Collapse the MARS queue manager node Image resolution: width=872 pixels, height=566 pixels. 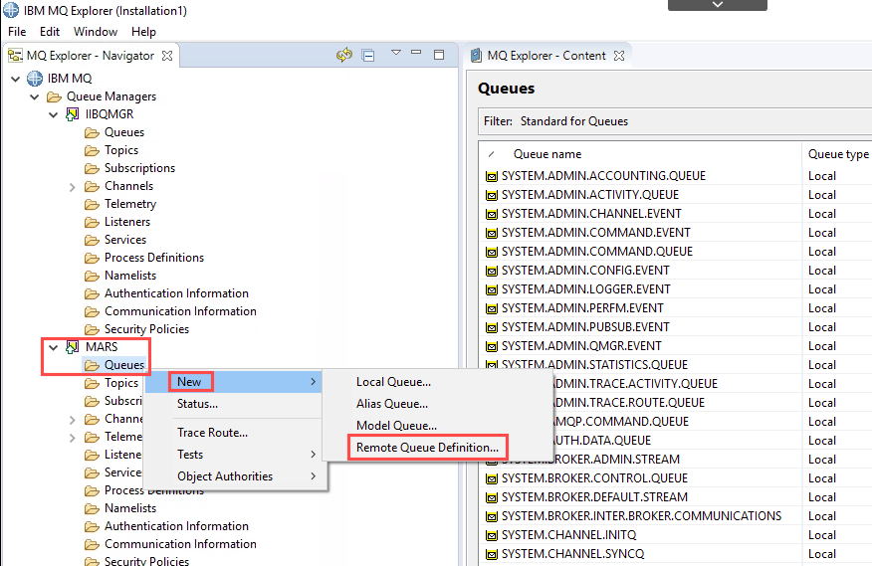click(54, 347)
